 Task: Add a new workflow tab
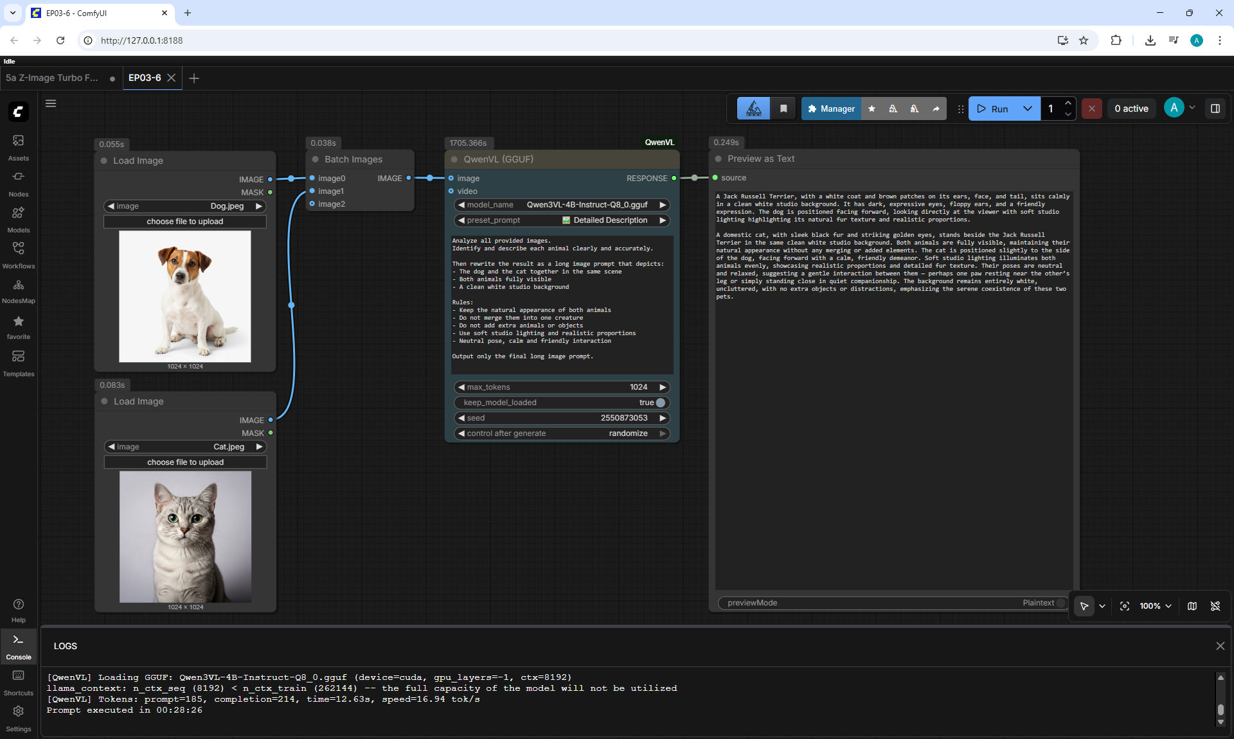(194, 78)
